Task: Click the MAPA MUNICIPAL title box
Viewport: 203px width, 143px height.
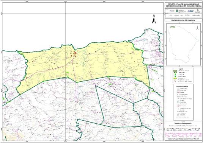Action: pyautogui.click(x=183, y=20)
